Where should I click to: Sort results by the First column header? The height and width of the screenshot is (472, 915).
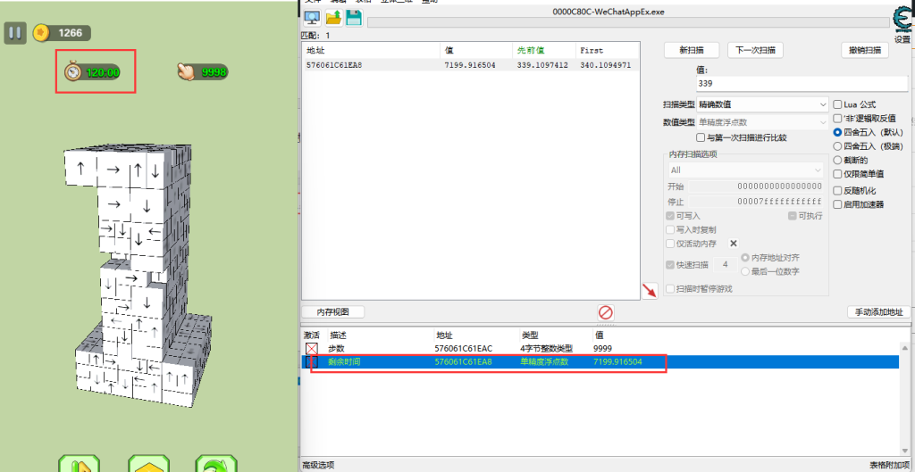coord(608,50)
